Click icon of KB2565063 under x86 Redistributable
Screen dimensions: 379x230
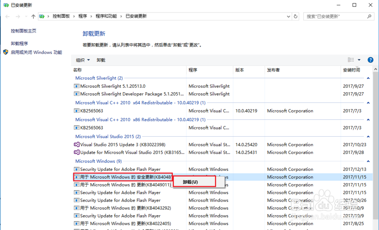77,128
